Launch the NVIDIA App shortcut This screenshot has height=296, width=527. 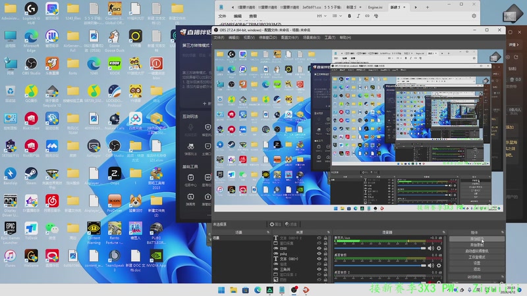pos(156,259)
